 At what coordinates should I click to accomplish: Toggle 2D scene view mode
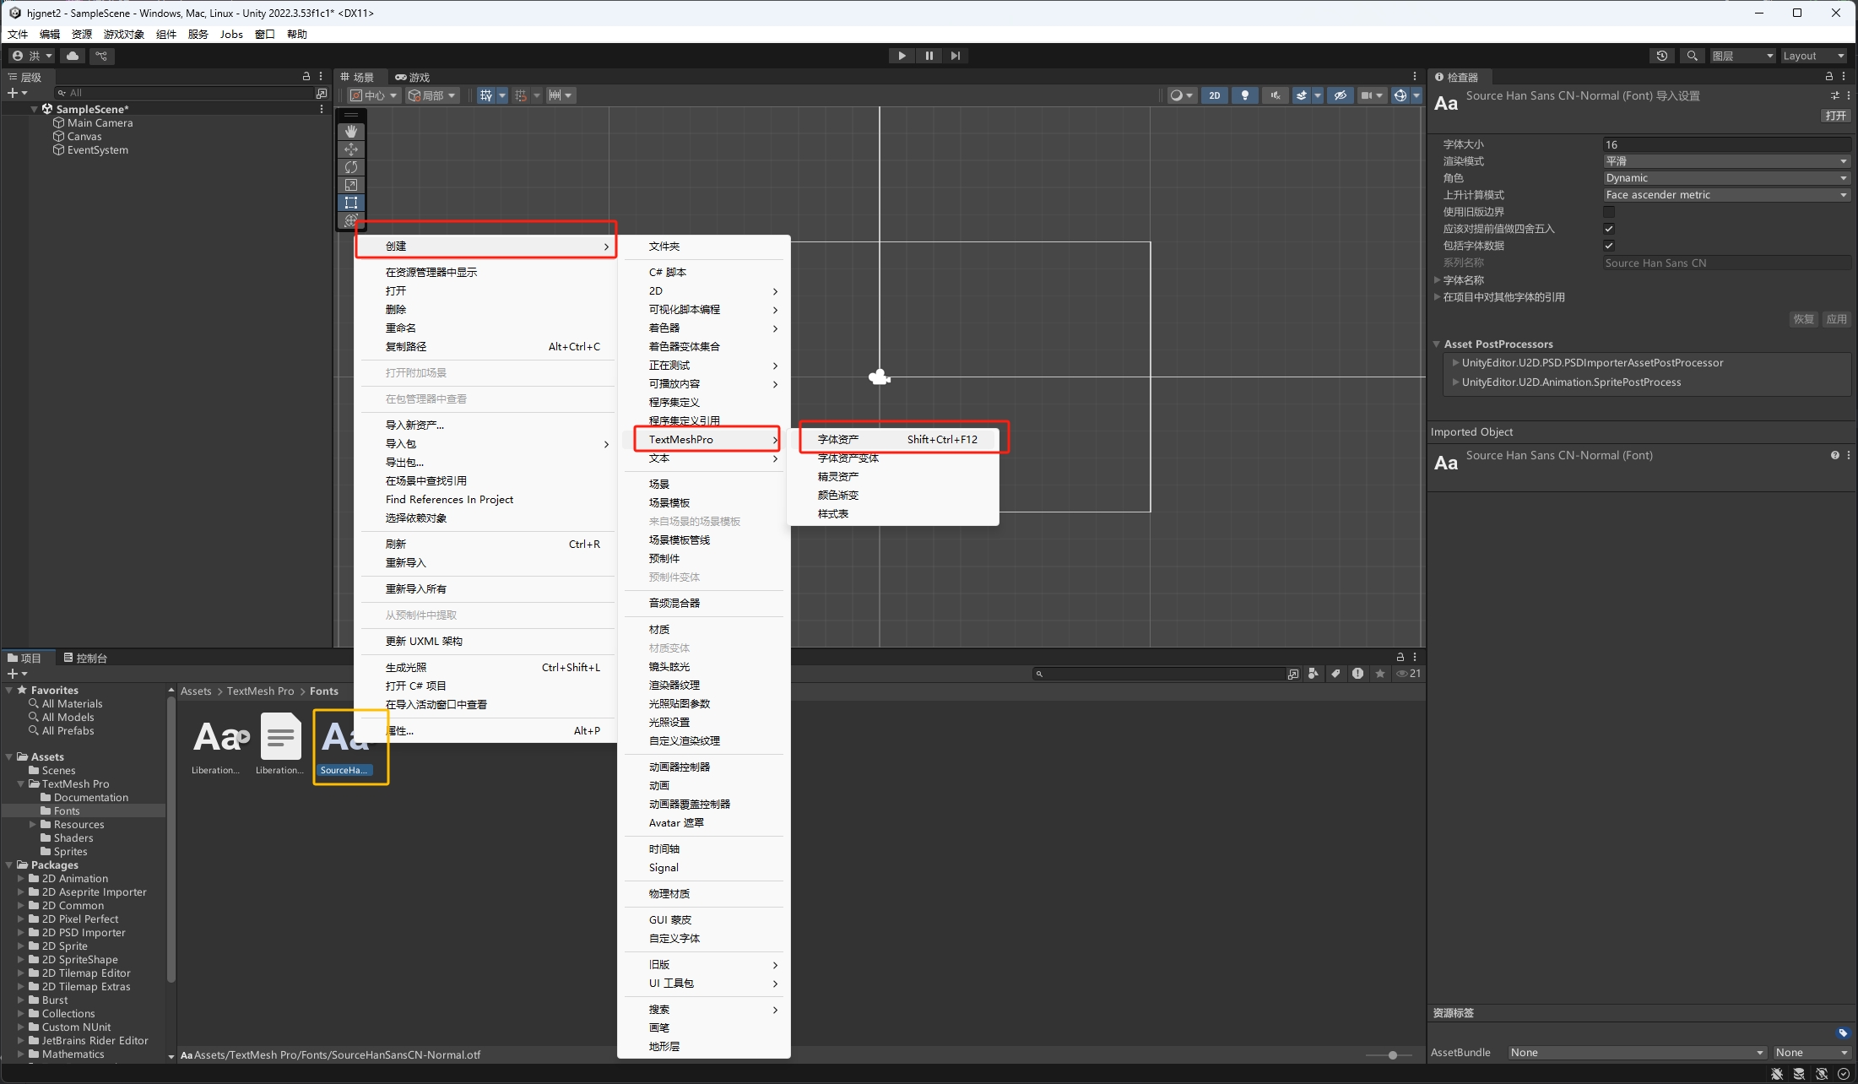tap(1214, 95)
